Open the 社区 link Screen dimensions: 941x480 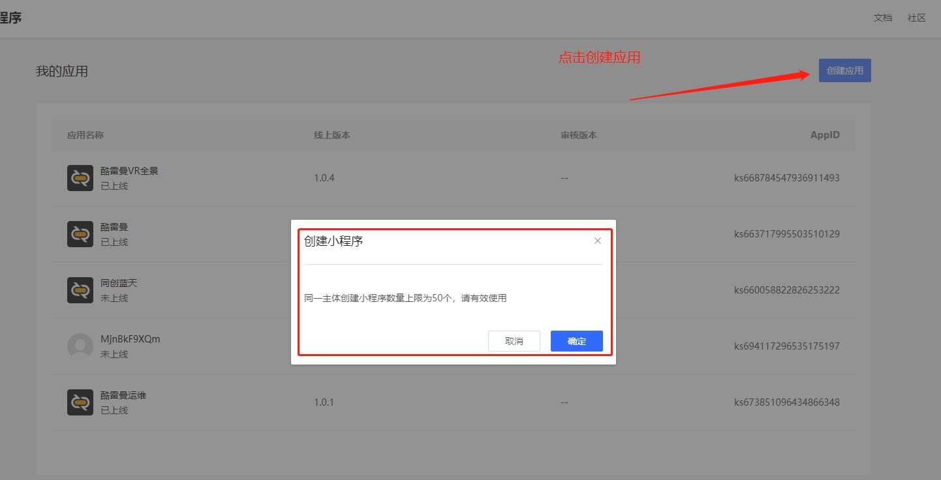pos(916,18)
